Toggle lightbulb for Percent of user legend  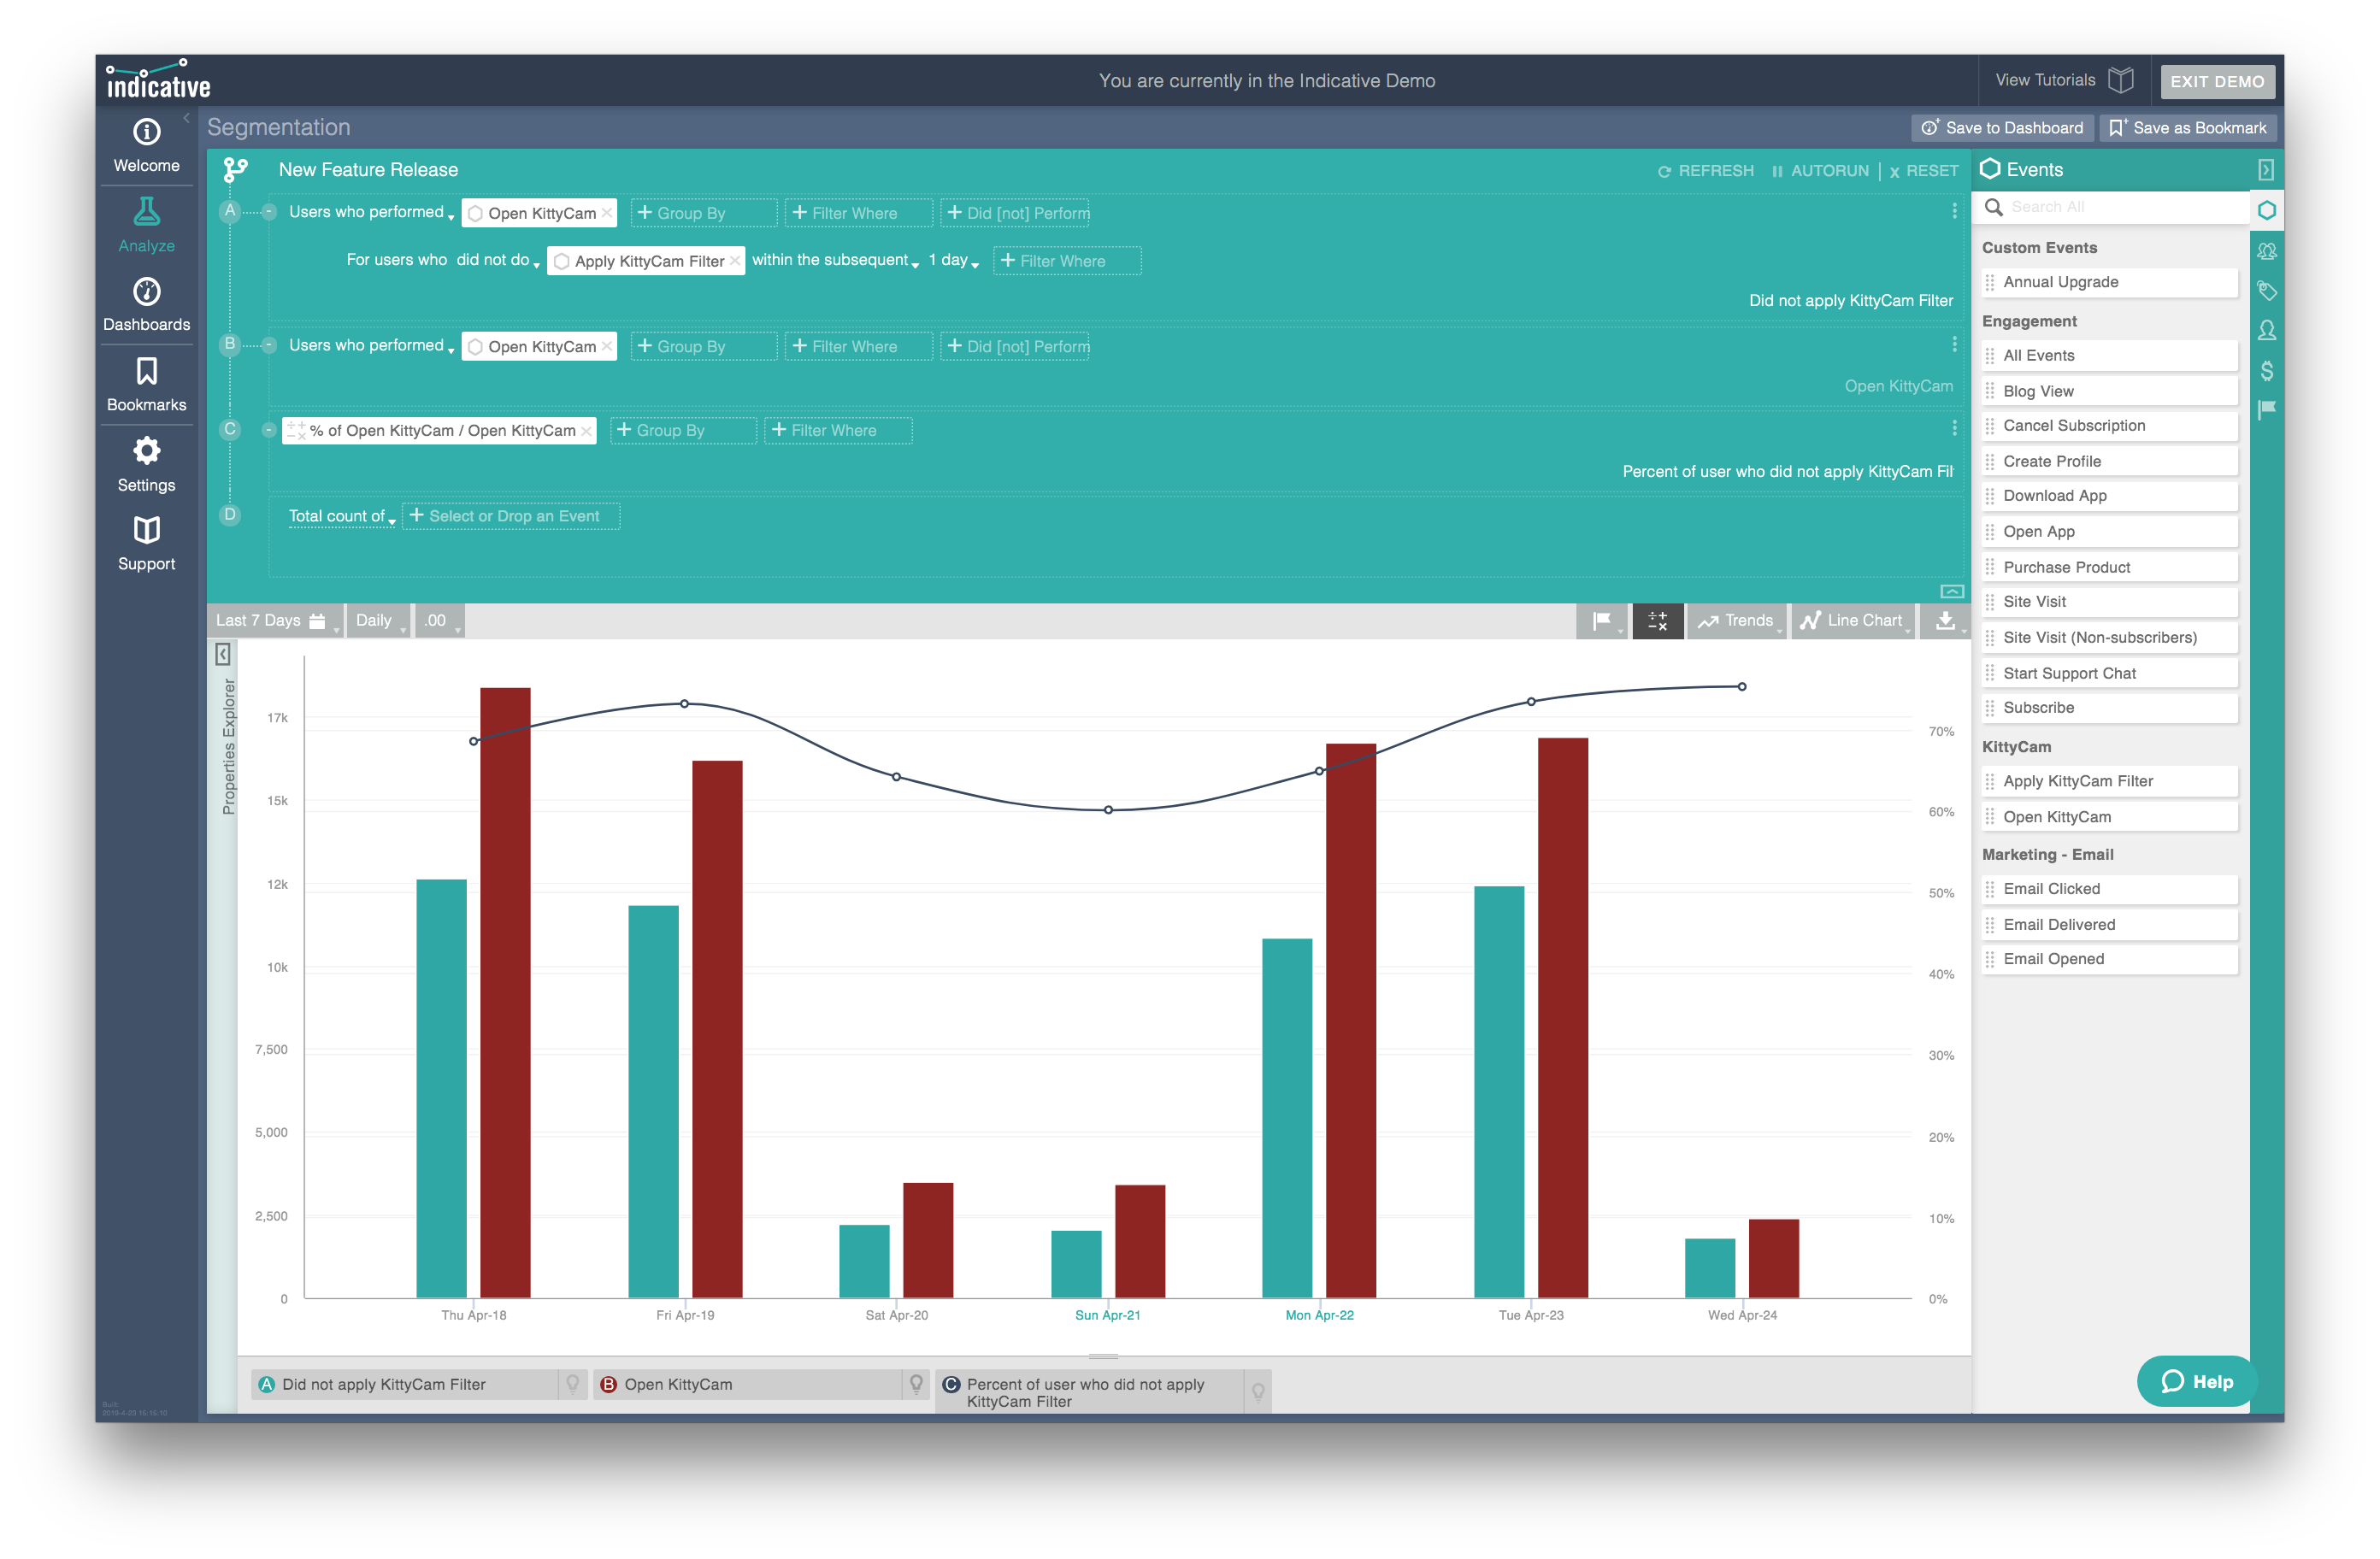tap(1258, 1392)
